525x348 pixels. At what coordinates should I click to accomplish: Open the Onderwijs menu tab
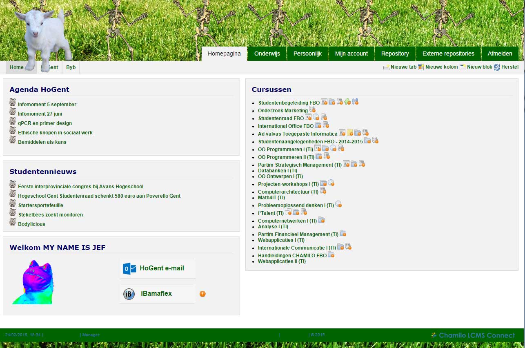[x=267, y=54]
